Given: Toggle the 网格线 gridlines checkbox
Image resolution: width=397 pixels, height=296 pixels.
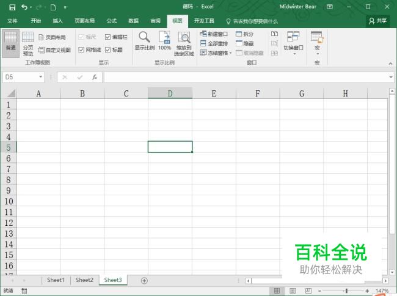Looking at the screenshot, I should (81, 50).
